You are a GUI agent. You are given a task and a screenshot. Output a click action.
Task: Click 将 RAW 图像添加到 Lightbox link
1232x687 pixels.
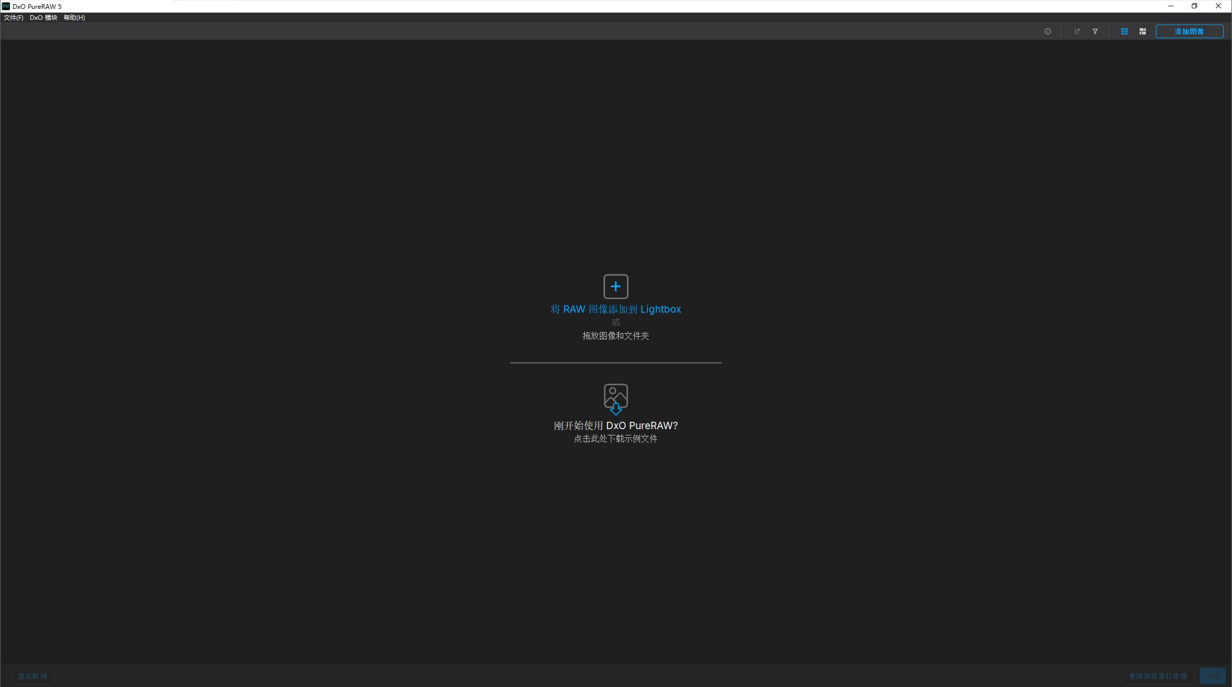615,309
